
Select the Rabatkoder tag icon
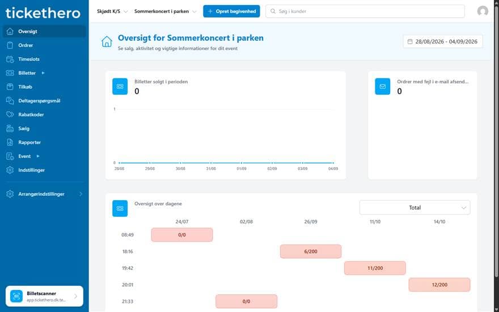pos(10,114)
